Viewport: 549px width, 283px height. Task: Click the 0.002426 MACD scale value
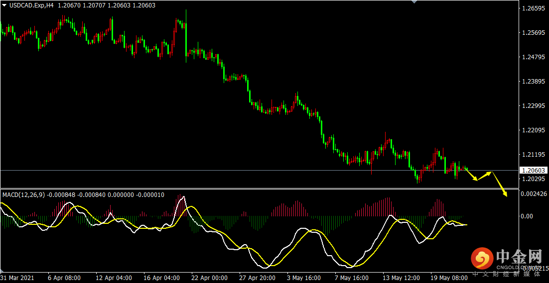coord(534,193)
